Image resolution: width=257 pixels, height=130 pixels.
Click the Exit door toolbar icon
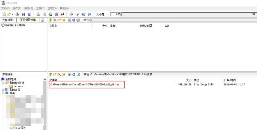[x=89, y=14]
